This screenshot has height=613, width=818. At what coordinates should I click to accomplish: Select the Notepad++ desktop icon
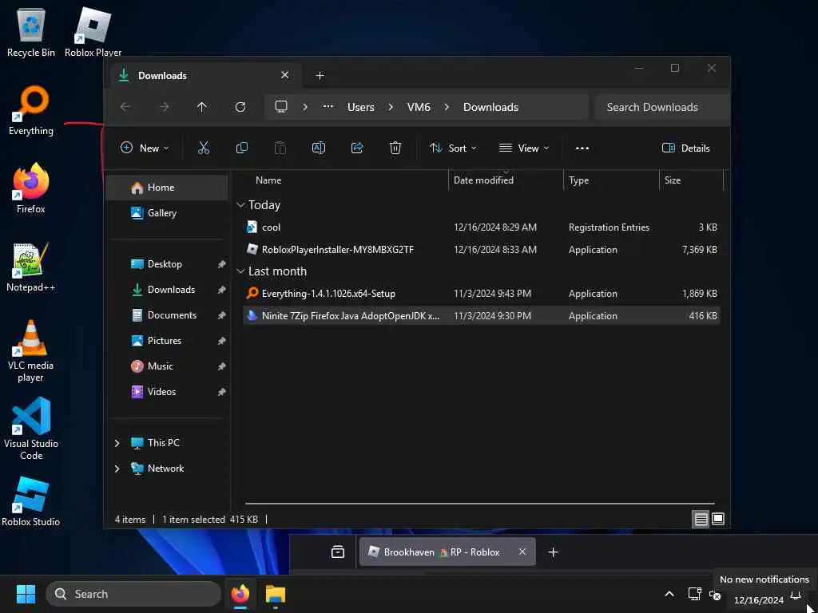[x=31, y=267]
